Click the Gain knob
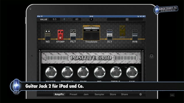Viewport: 184px width, 103px height. [132, 72]
